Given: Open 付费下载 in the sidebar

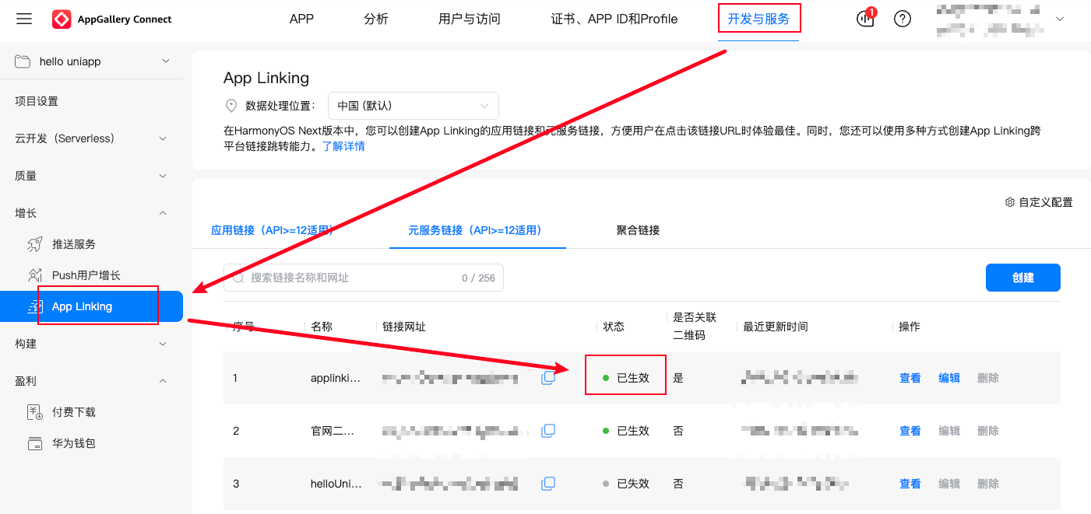Looking at the screenshot, I should [x=74, y=412].
